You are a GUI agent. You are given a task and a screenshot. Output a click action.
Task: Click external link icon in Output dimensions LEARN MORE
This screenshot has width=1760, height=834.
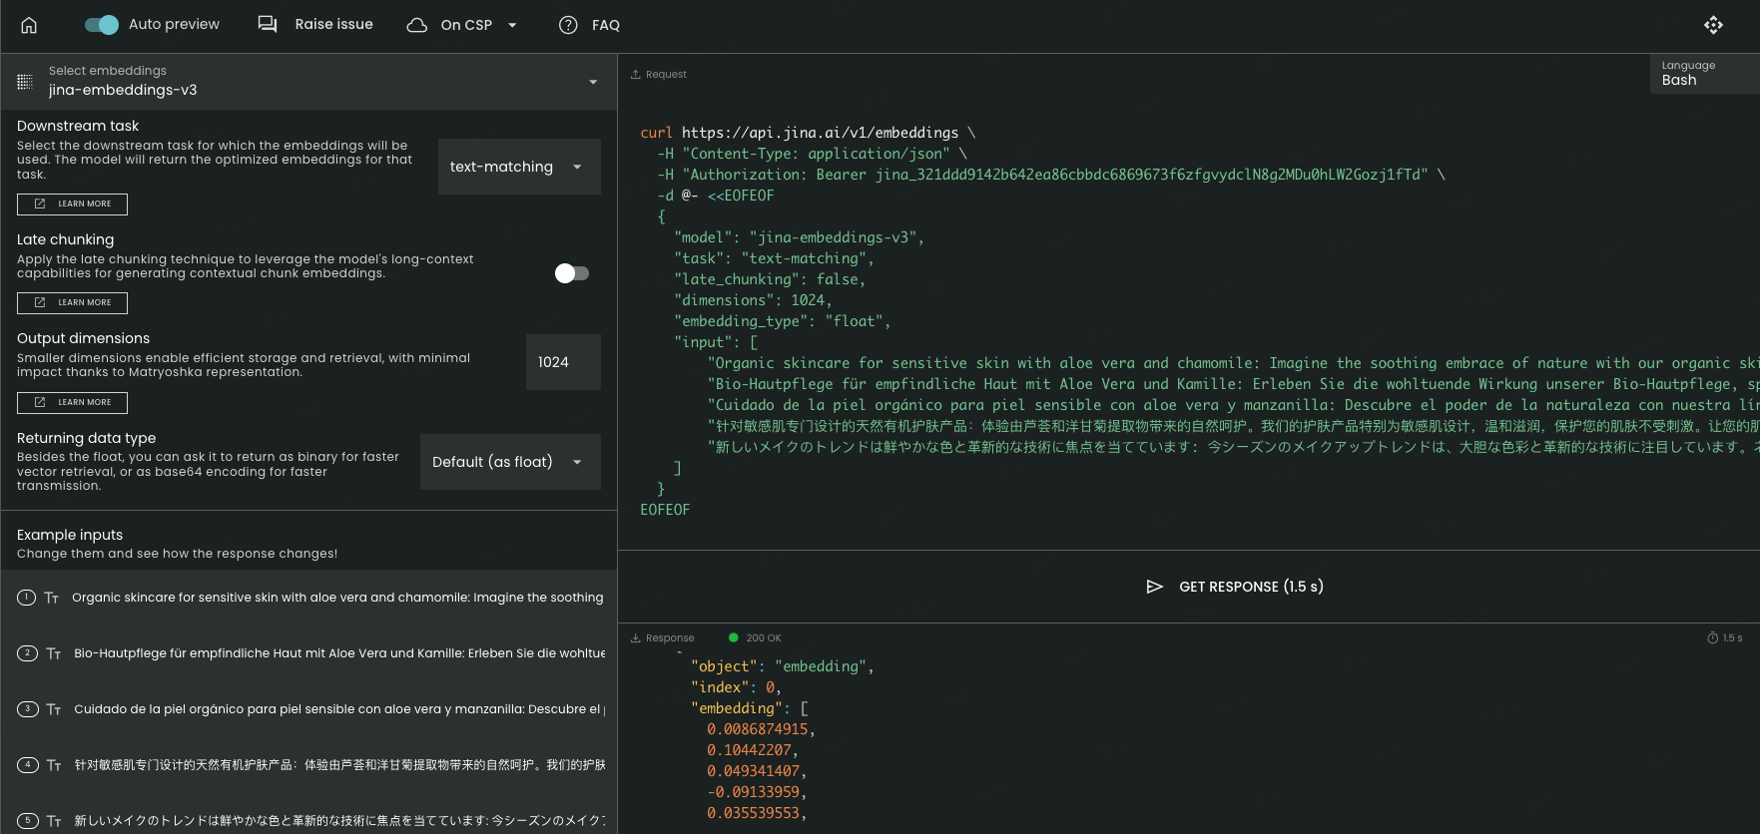coord(40,402)
